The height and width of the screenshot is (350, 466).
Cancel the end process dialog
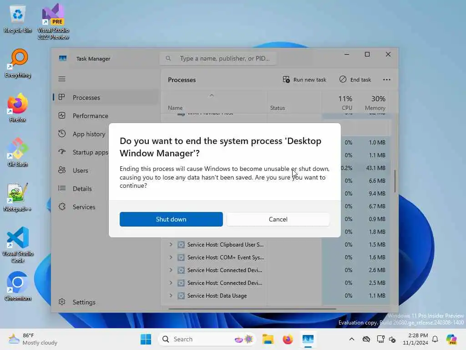tap(278, 219)
